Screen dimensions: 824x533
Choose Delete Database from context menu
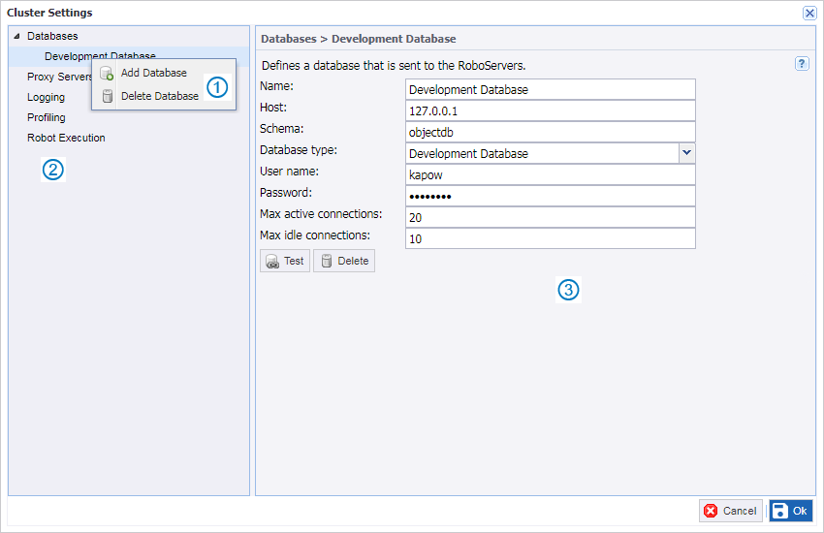[x=159, y=96]
